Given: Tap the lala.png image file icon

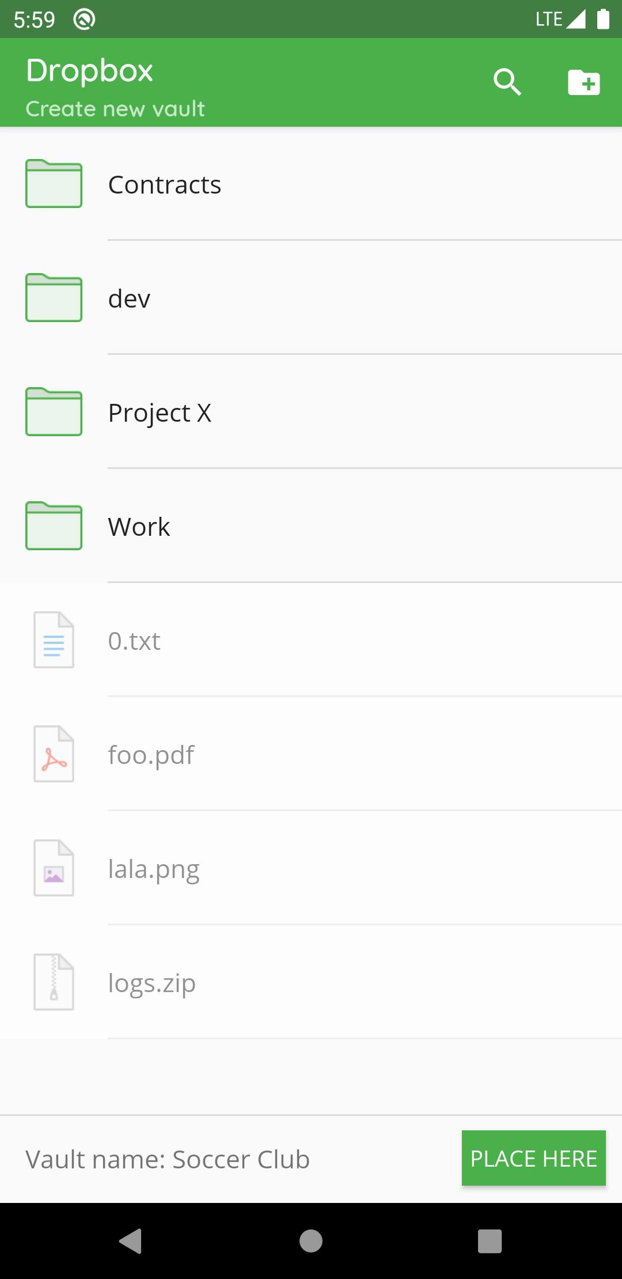Looking at the screenshot, I should pyautogui.click(x=54, y=868).
